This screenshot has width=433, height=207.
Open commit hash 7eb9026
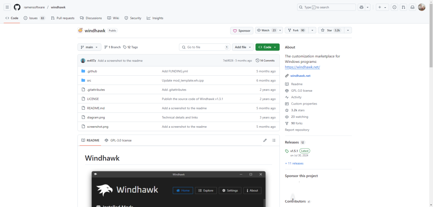click(x=228, y=60)
